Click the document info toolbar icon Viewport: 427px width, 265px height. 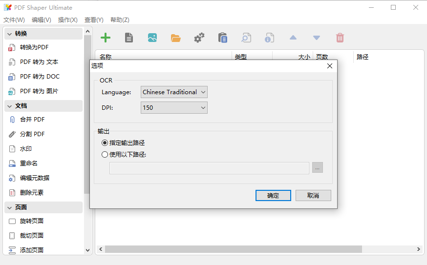click(269, 38)
